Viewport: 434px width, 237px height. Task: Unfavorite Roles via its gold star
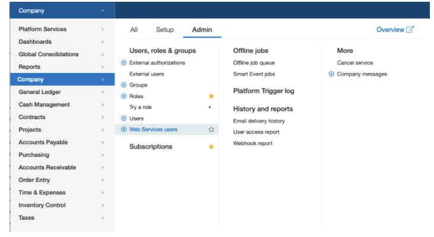coord(211,96)
